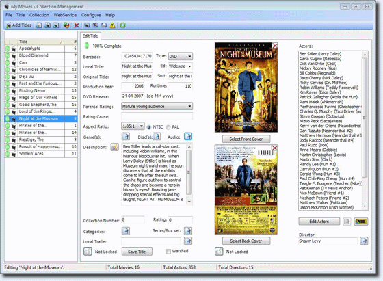Select Robin Williams (Teddy Roosevelt) in actors list
Screen dimensions: 383x281
click(329, 88)
